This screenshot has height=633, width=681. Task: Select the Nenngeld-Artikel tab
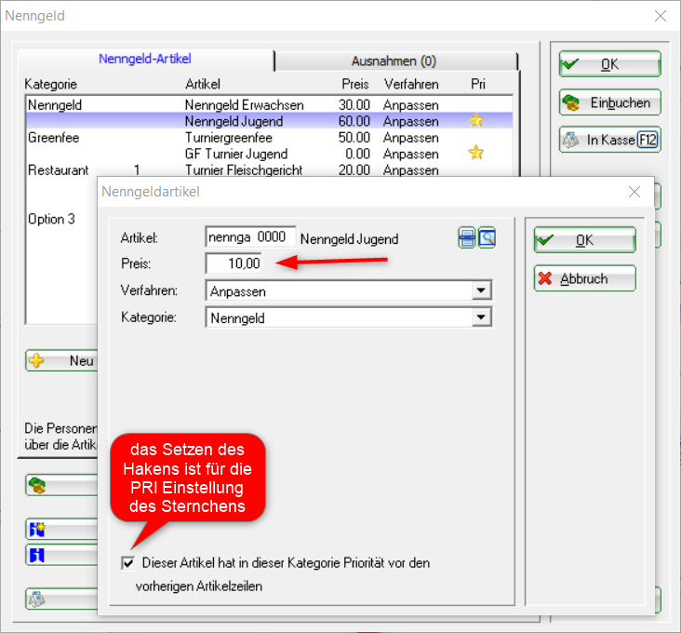[145, 59]
